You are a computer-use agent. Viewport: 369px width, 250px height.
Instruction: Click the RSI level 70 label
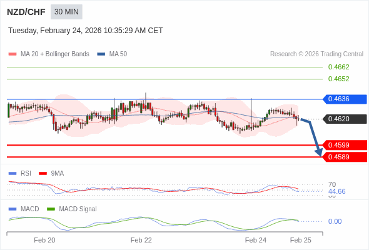332,184
